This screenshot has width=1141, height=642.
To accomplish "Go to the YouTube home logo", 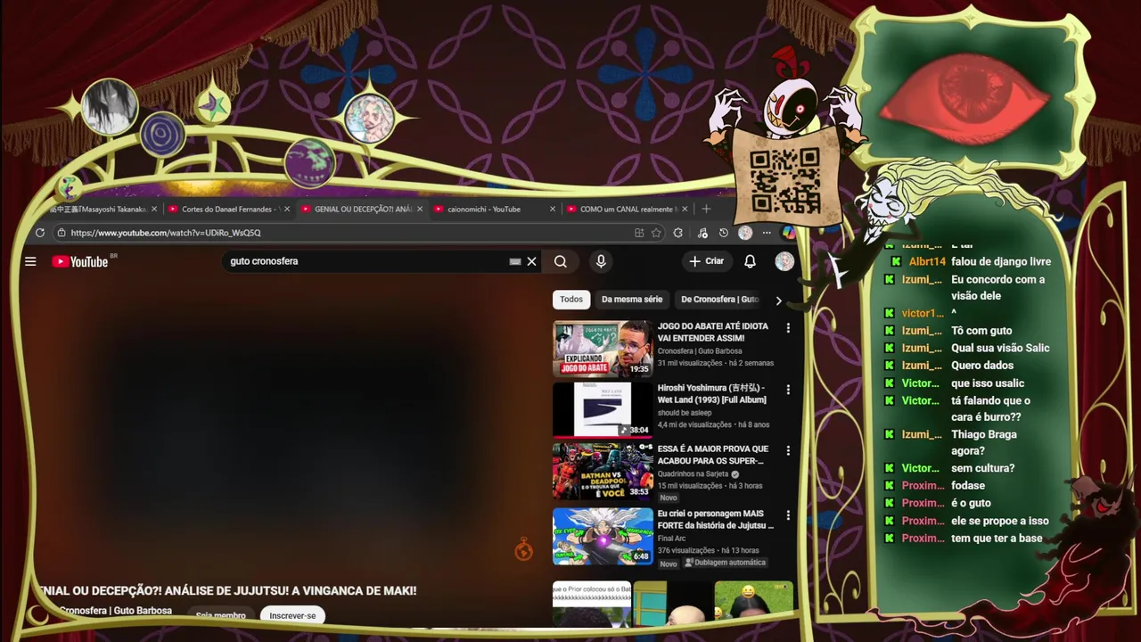I will click(80, 261).
